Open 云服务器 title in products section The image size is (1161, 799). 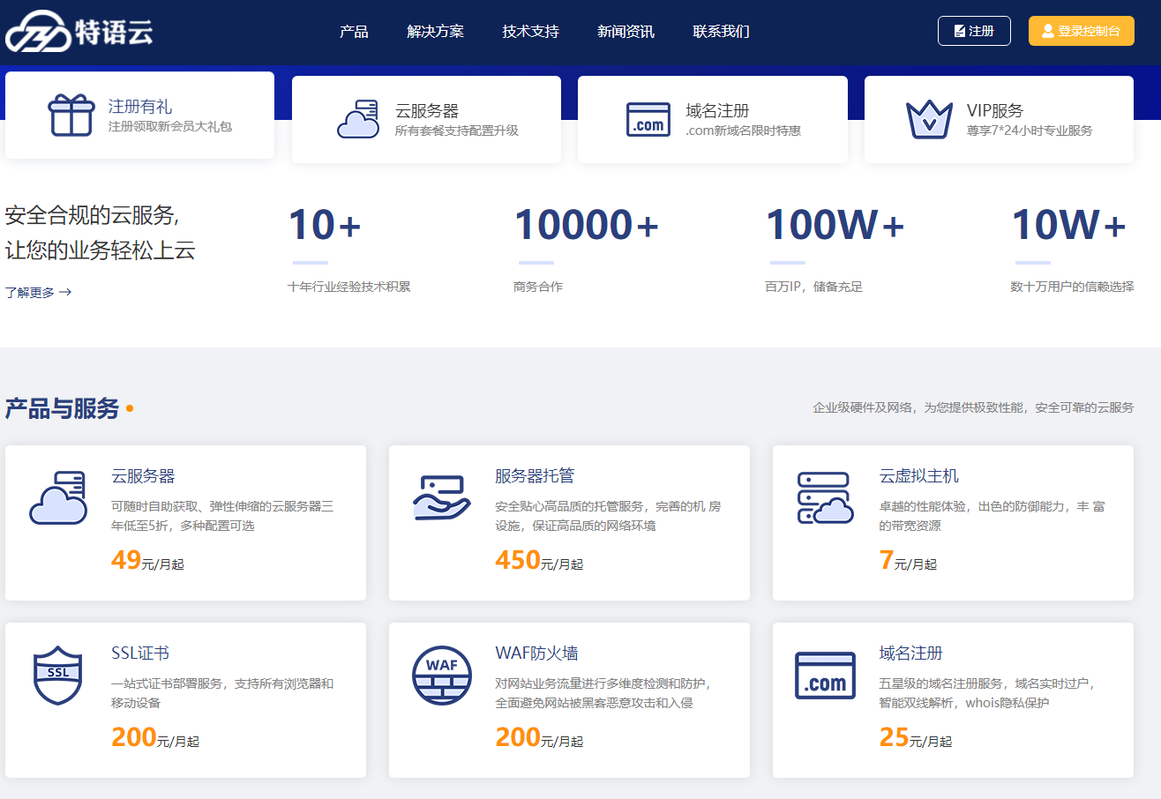pos(143,476)
